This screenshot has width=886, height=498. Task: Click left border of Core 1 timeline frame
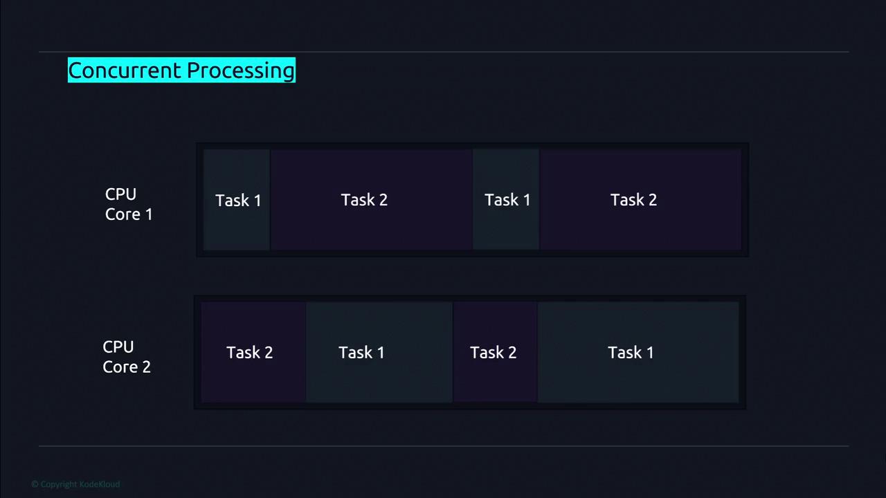(199, 200)
